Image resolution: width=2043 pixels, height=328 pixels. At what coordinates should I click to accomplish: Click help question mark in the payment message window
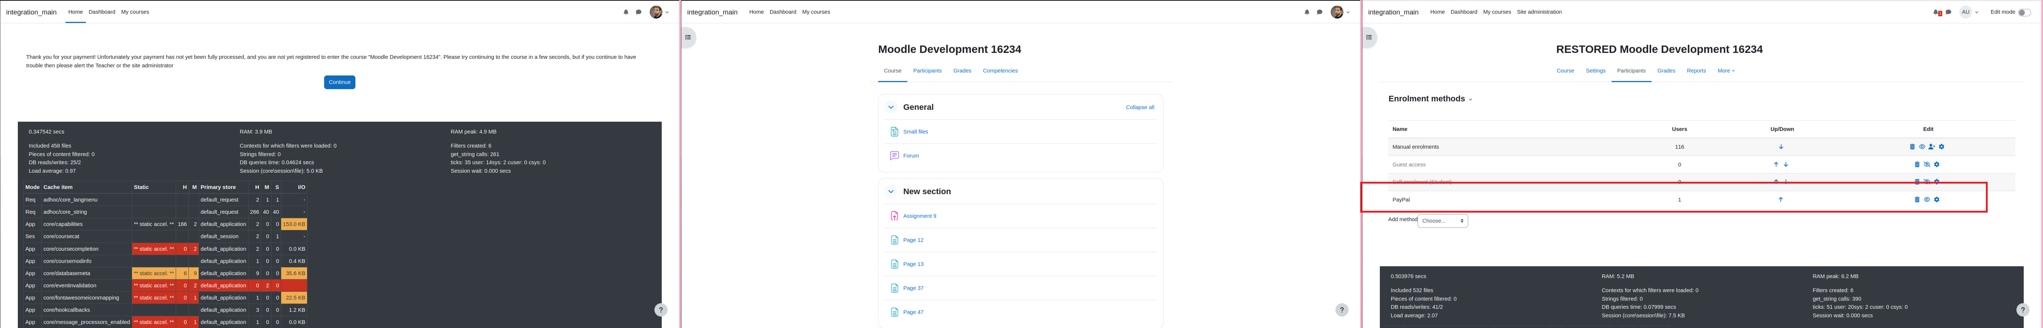(x=661, y=310)
